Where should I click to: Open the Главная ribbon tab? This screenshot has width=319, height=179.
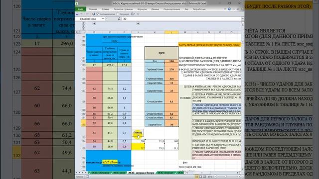93,9
